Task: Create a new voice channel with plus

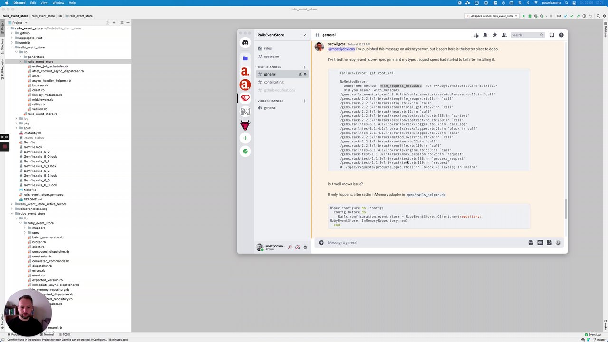Action: (x=305, y=101)
